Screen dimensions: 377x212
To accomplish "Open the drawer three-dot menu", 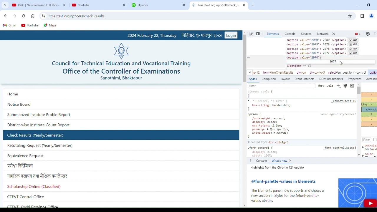I will 251,161.
